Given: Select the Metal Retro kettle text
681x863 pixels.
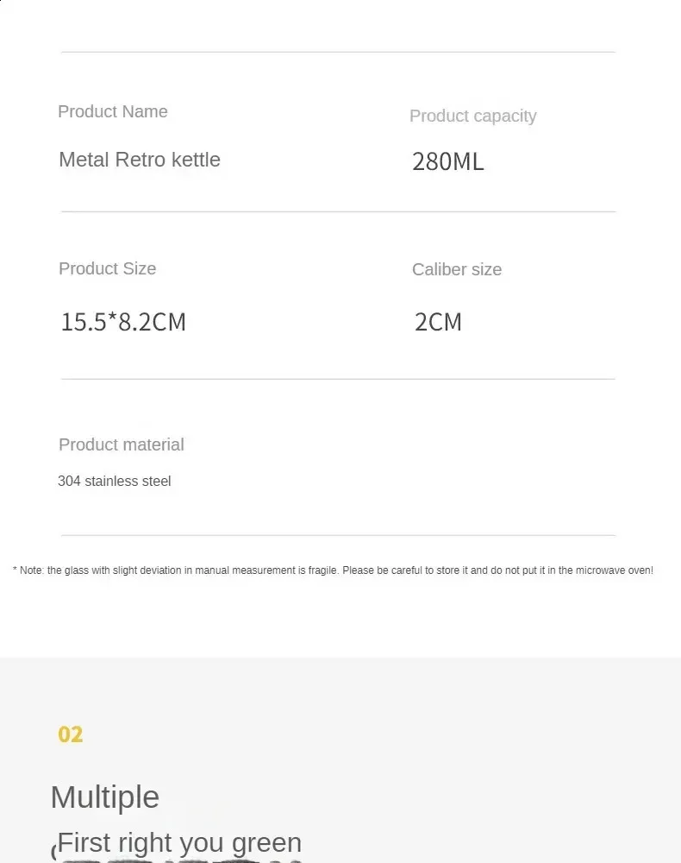Looking at the screenshot, I should point(140,160).
